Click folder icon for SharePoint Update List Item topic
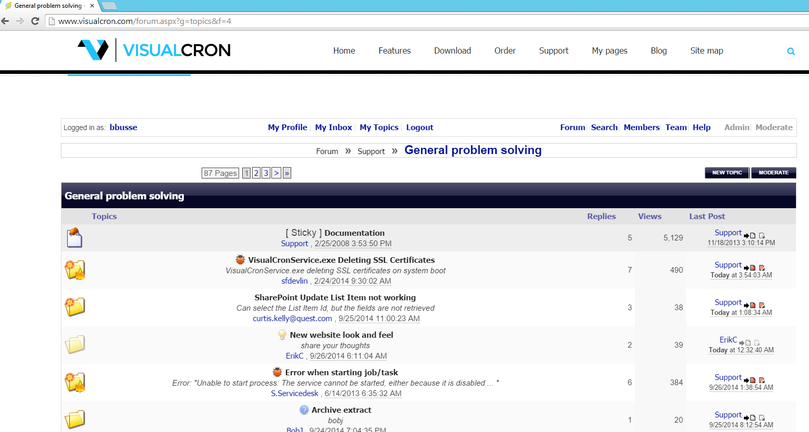Screen dimensions: 809x432 coord(74,307)
